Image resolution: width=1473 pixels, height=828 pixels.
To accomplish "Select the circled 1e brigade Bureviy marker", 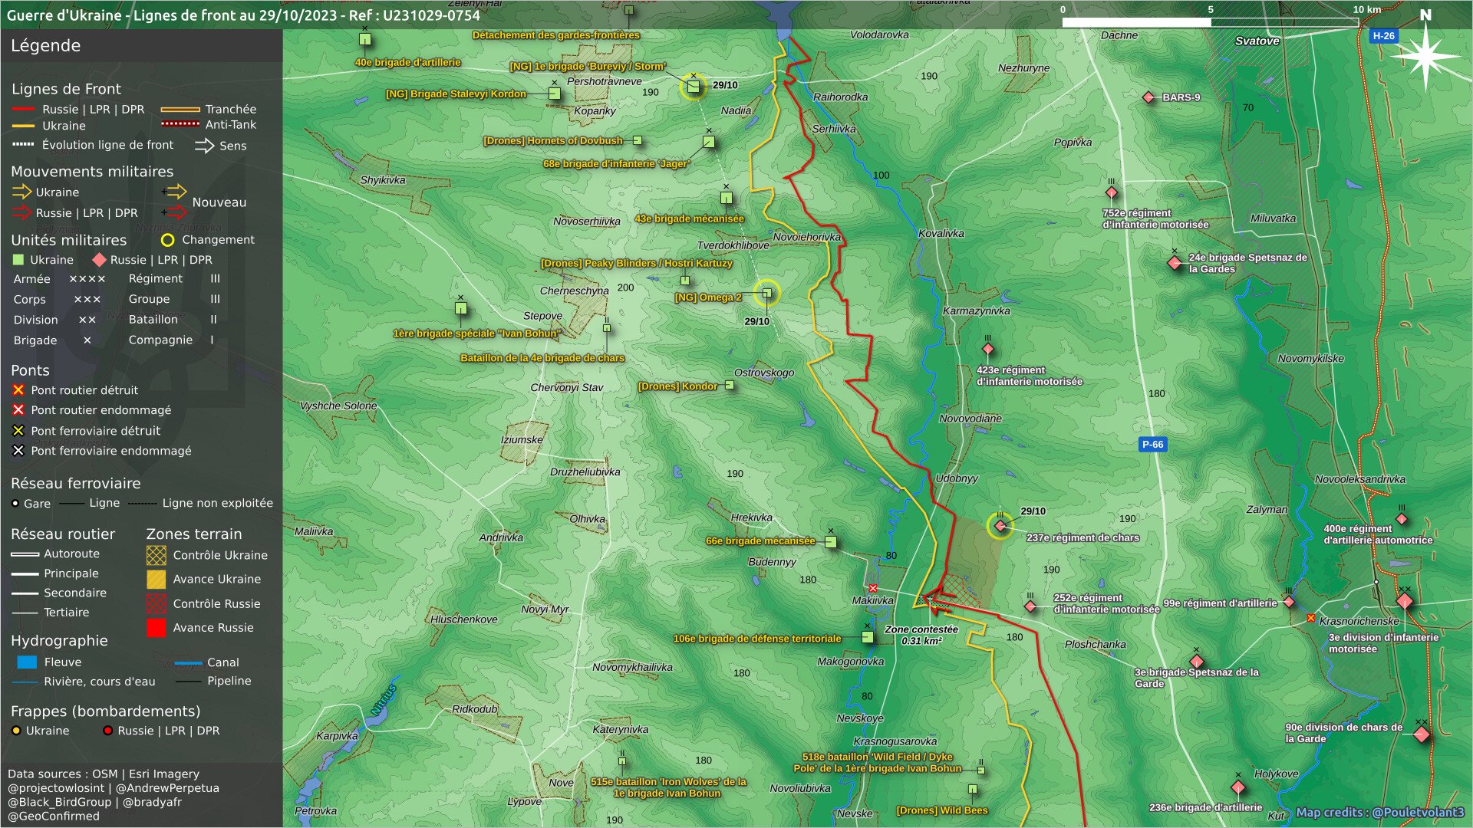I will [x=694, y=87].
